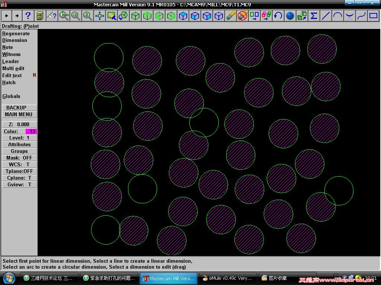Fit geometry to screen with four-arrow icon

(100, 16)
